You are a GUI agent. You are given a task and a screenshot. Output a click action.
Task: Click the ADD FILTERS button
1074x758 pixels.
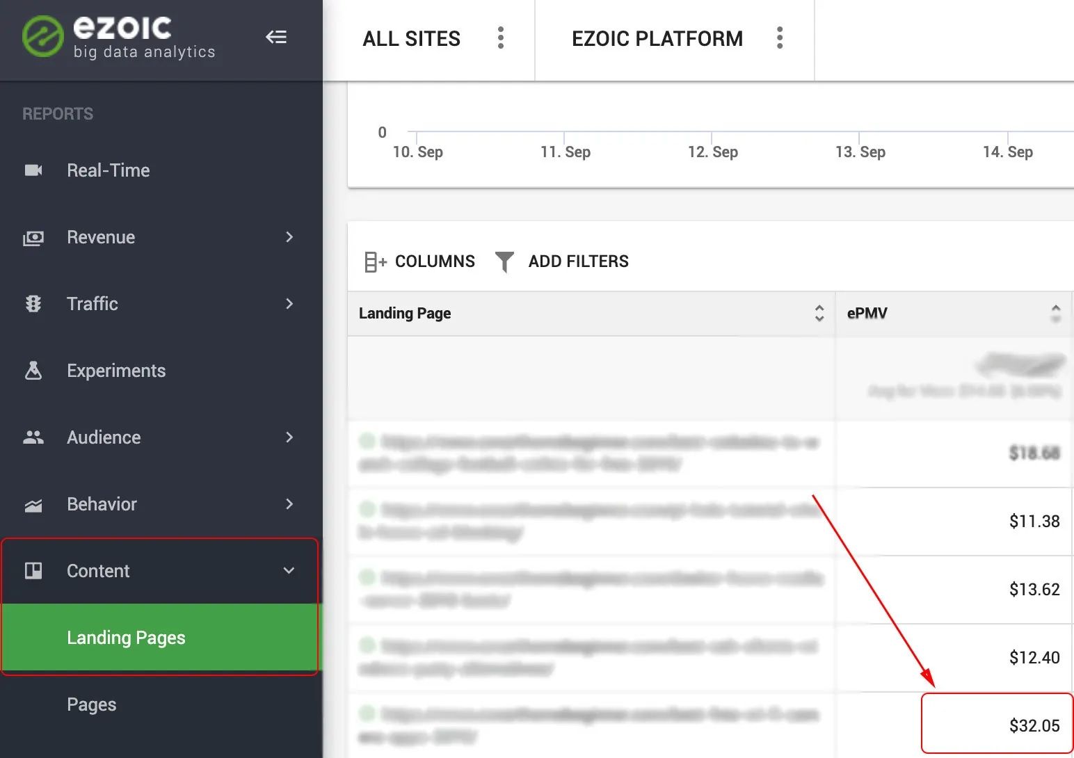562,262
